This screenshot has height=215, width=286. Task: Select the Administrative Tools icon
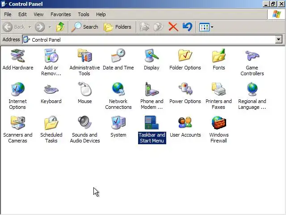click(x=84, y=56)
